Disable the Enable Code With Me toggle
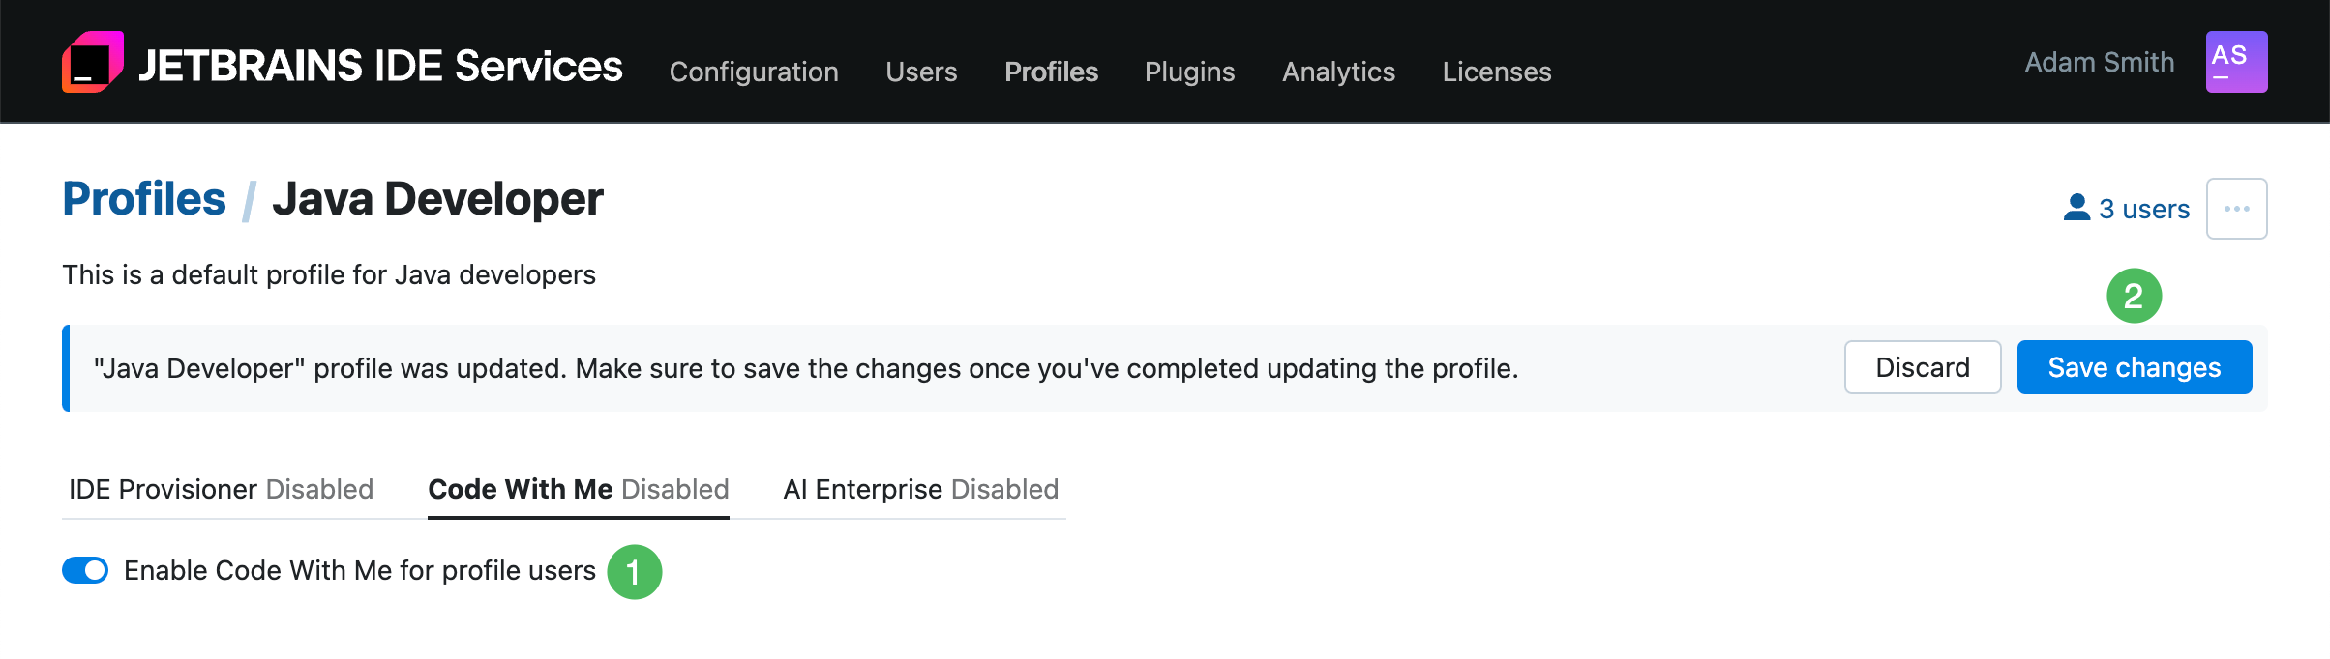Image resolution: width=2330 pixels, height=659 pixels. tap(85, 570)
